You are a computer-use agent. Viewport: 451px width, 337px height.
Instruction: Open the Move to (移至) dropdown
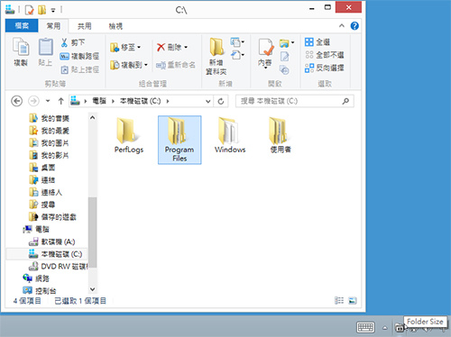click(125, 47)
